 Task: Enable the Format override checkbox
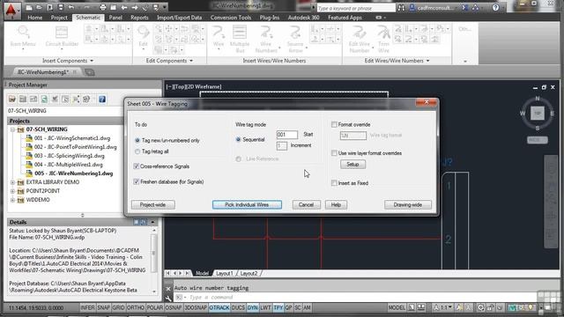coord(334,124)
